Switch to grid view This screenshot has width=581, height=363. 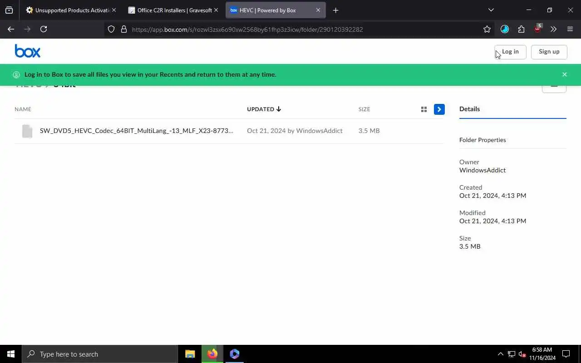click(424, 109)
